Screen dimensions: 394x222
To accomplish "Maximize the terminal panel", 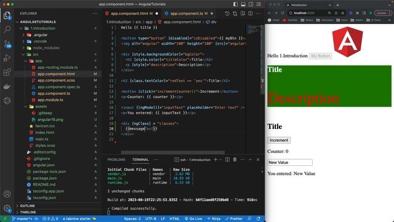I will [x=251, y=160].
